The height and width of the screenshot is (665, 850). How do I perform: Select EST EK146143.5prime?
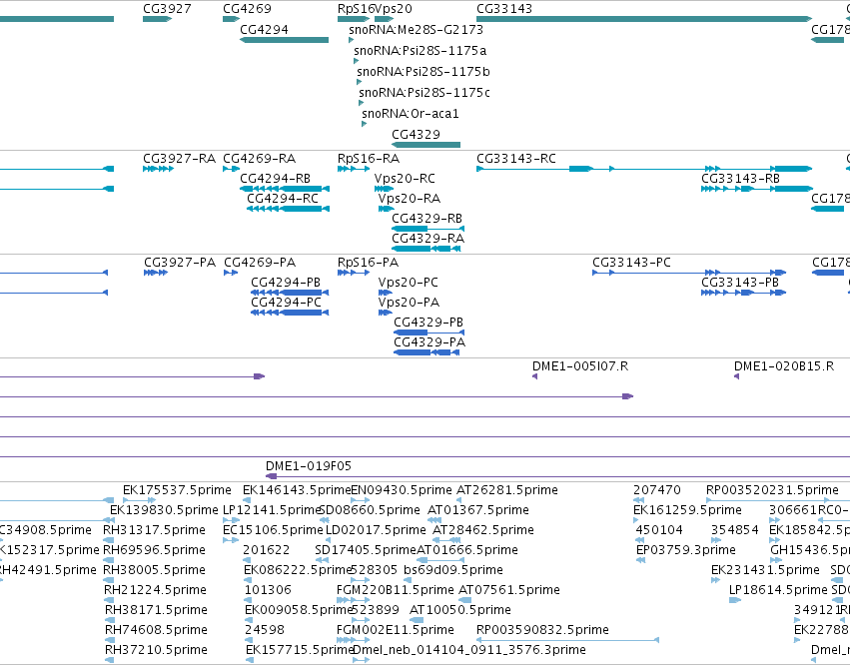coord(297,490)
